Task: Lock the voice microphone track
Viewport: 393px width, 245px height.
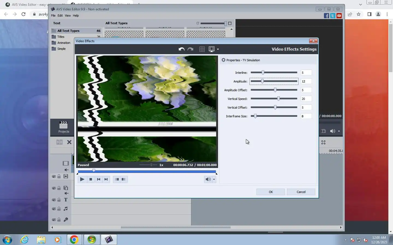Action: coord(59,220)
